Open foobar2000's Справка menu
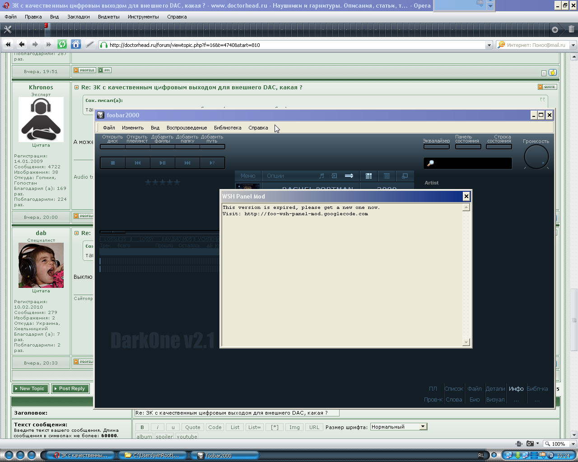The width and height of the screenshot is (578, 462). pyautogui.click(x=258, y=128)
